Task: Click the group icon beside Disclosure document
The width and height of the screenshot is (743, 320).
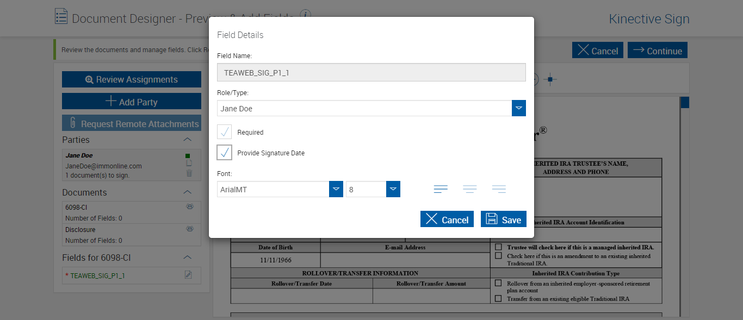Action: click(190, 229)
